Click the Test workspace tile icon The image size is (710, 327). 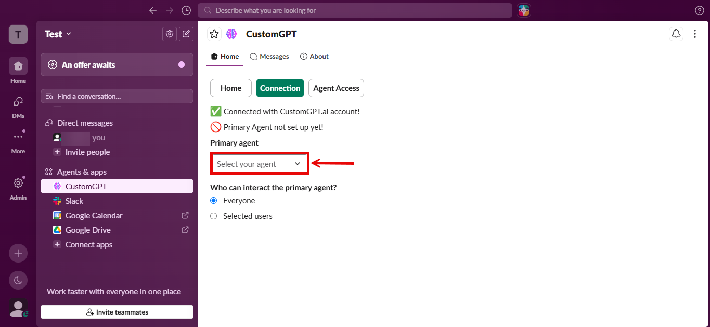pos(18,35)
